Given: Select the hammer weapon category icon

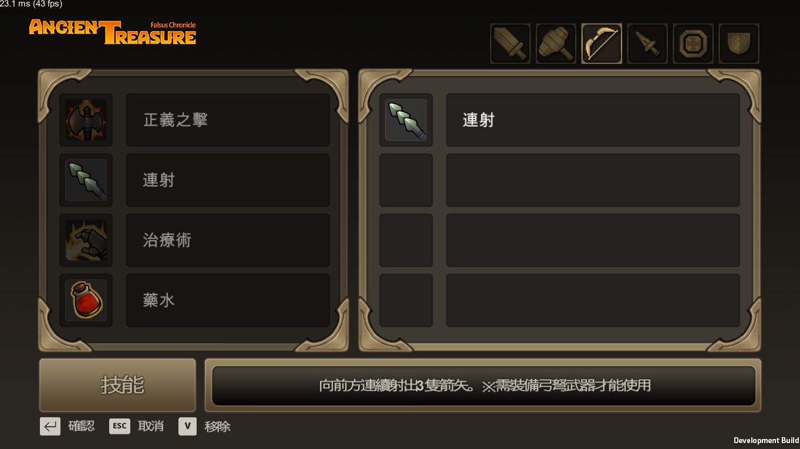Looking at the screenshot, I should [556, 43].
